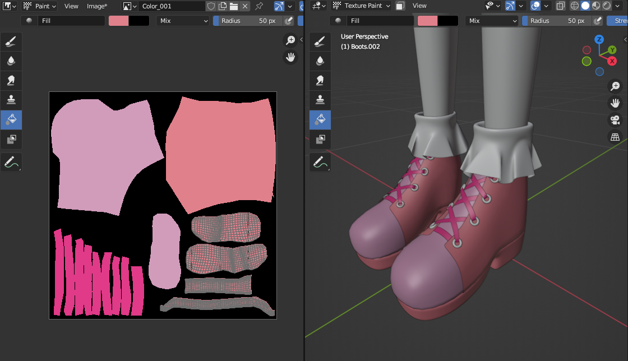Open the Texture Paint mode dropdown
The height and width of the screenshot is (361, 628).
(x=361, y=6)
